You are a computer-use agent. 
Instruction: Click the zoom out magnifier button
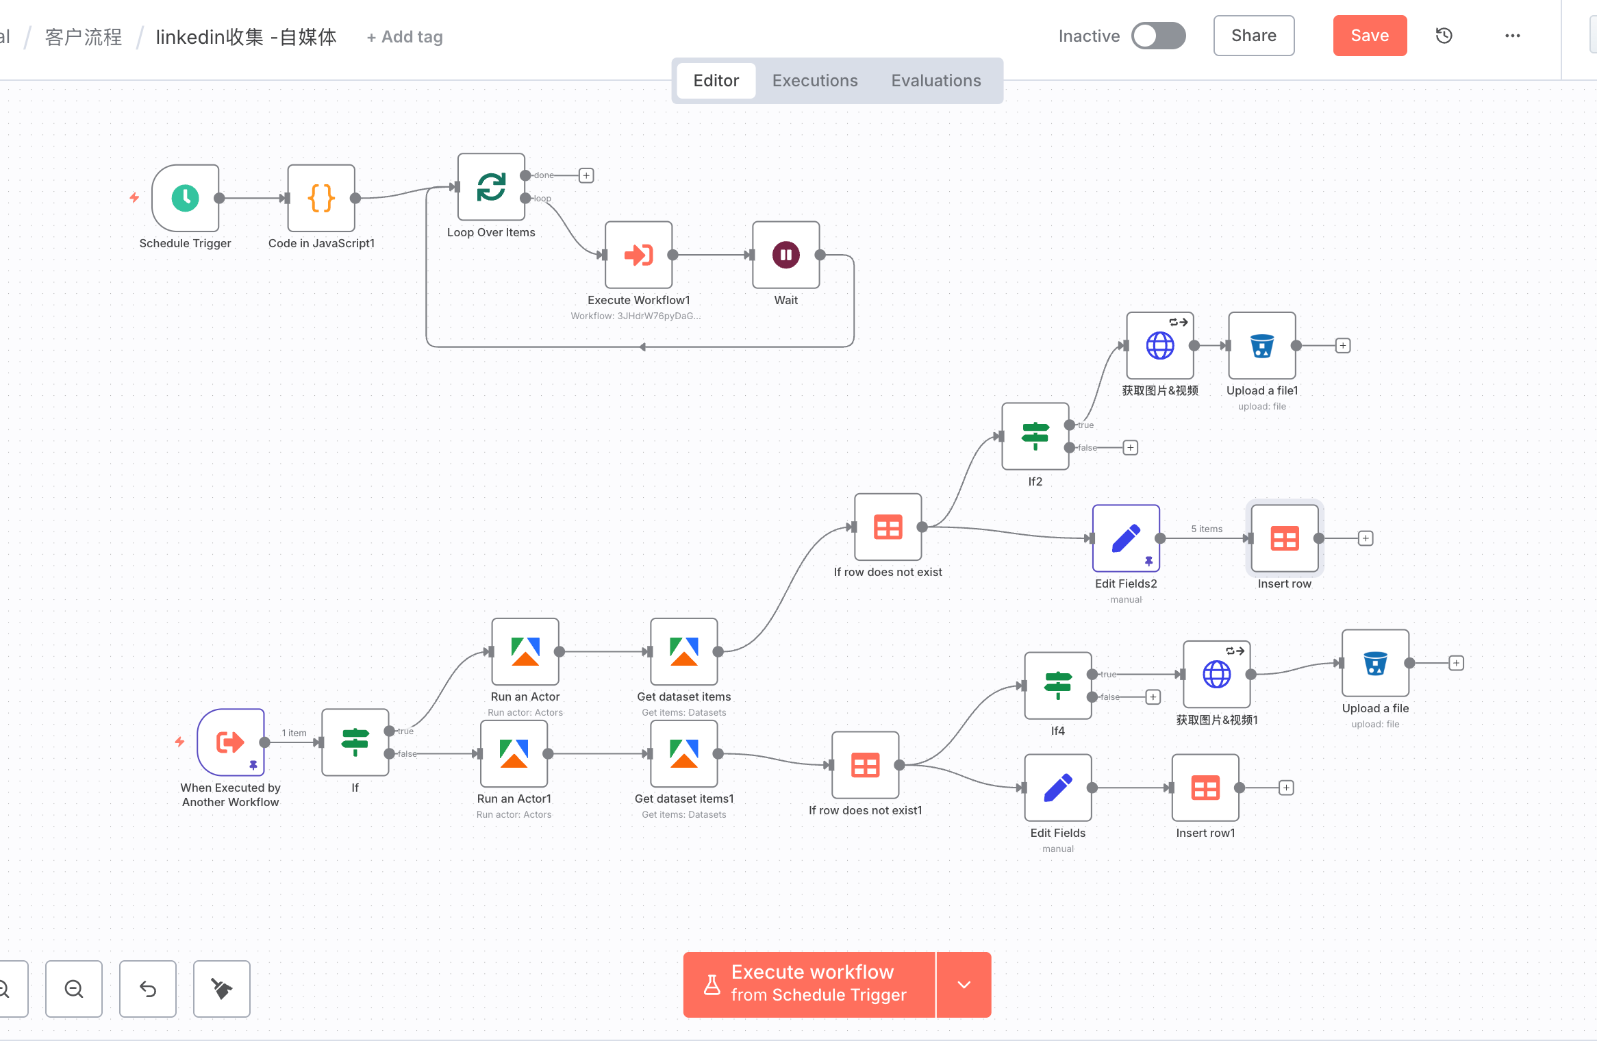[74, 988]
